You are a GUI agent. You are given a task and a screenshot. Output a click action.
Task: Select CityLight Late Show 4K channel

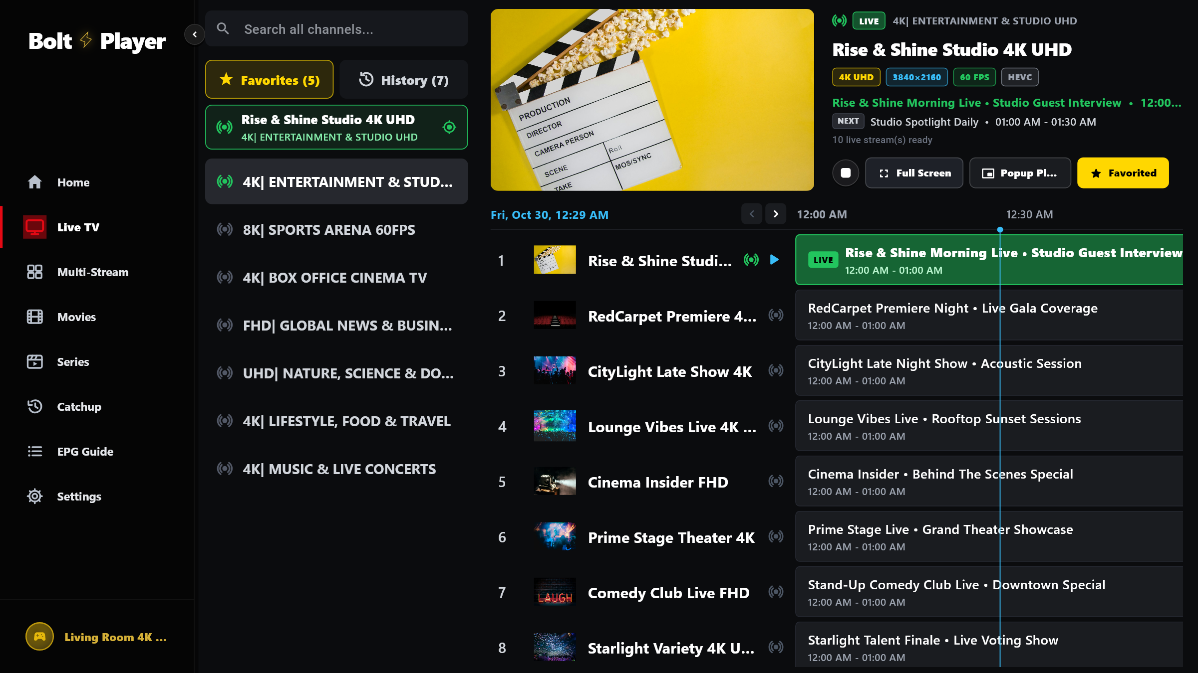(641, 371)
